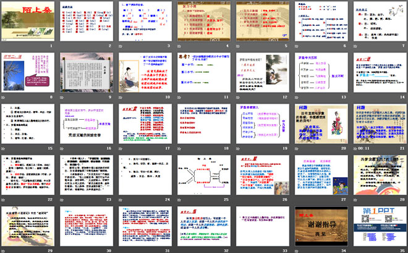Select slide 8 with the snowy tree photo

click(30, 72)
